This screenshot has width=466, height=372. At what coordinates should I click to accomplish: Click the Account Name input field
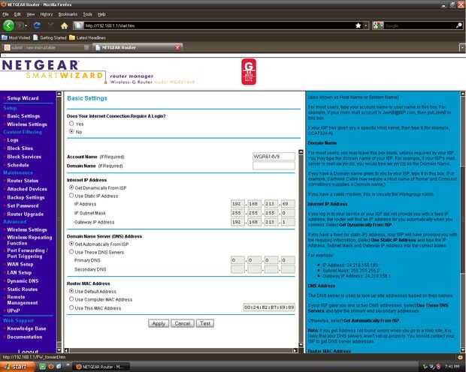pyautogui.click(x=274, y=156)
